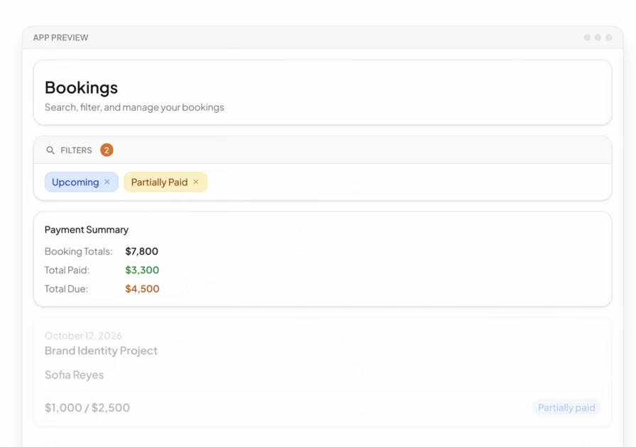Click the subtitle about managing bookings

pos(134,107)
